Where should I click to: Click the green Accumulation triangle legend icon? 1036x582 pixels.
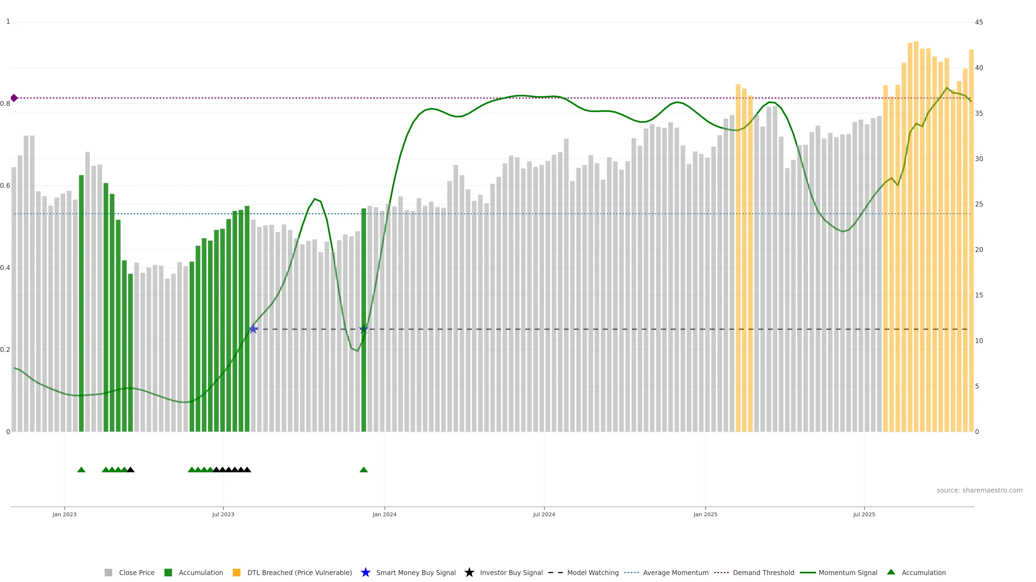pyautogui.click(x=891, y=572)
